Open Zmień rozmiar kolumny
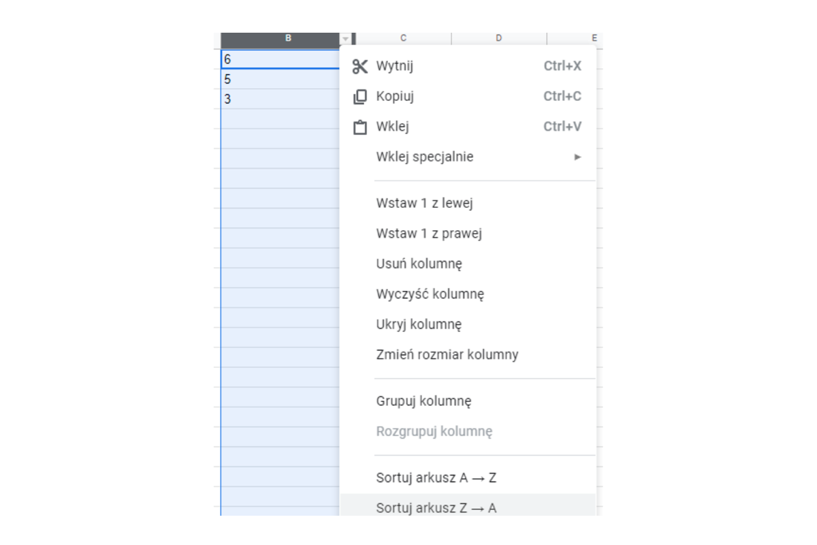 (447, 355)
